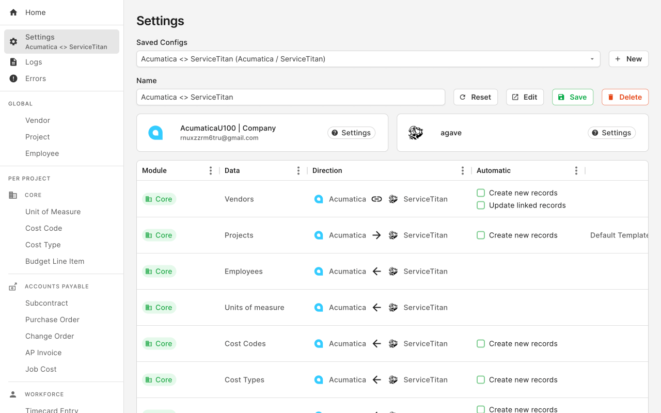Select Cost Type in sidebar
661x413 pixels.
[43, 245]
